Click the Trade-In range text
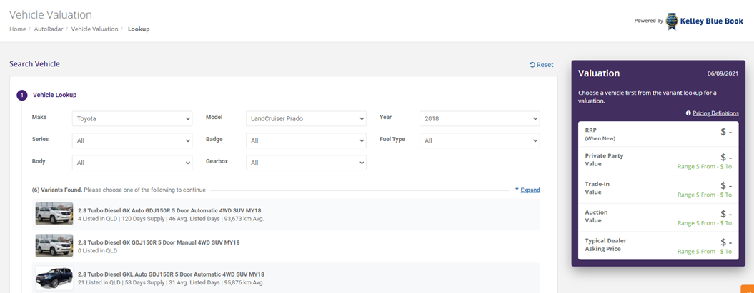The width and height of the screenshot is (754, 293). (705, 195)
